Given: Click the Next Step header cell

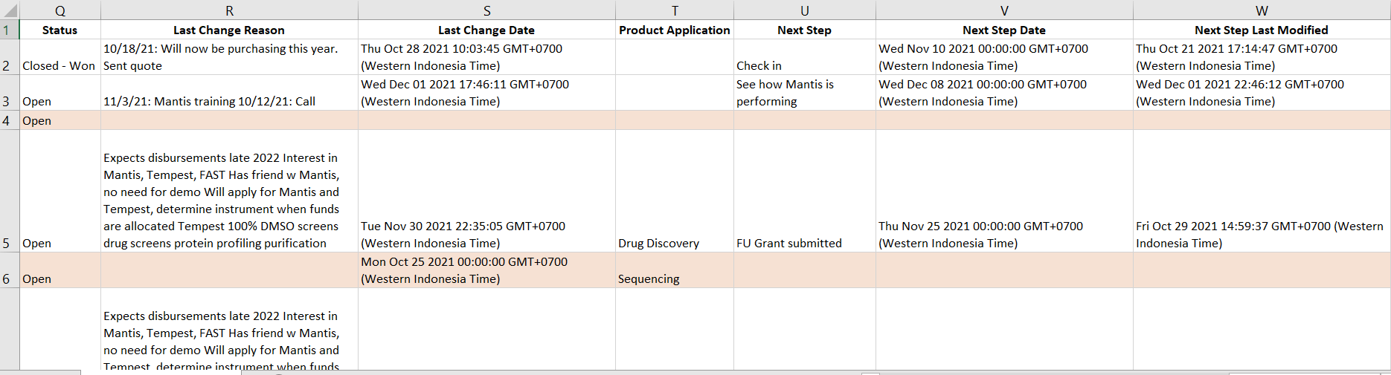Looking at the screenshot, I should point(805,30).
